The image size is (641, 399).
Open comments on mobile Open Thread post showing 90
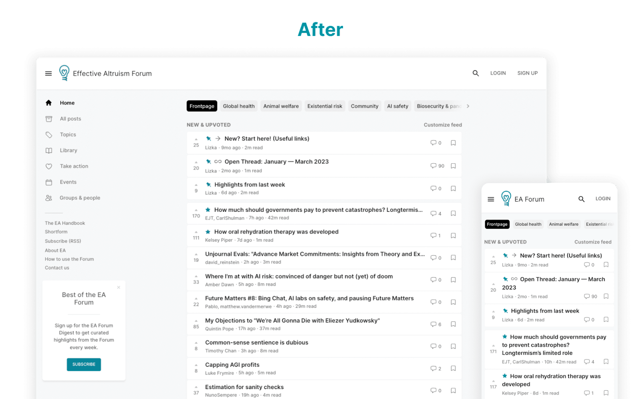click(x=591, y=297)
